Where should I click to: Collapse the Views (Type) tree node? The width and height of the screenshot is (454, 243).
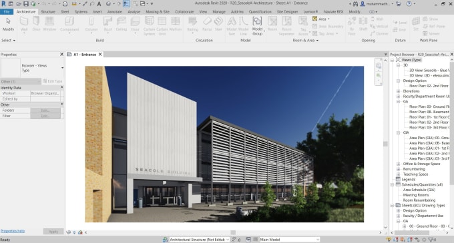pos(393,60)
